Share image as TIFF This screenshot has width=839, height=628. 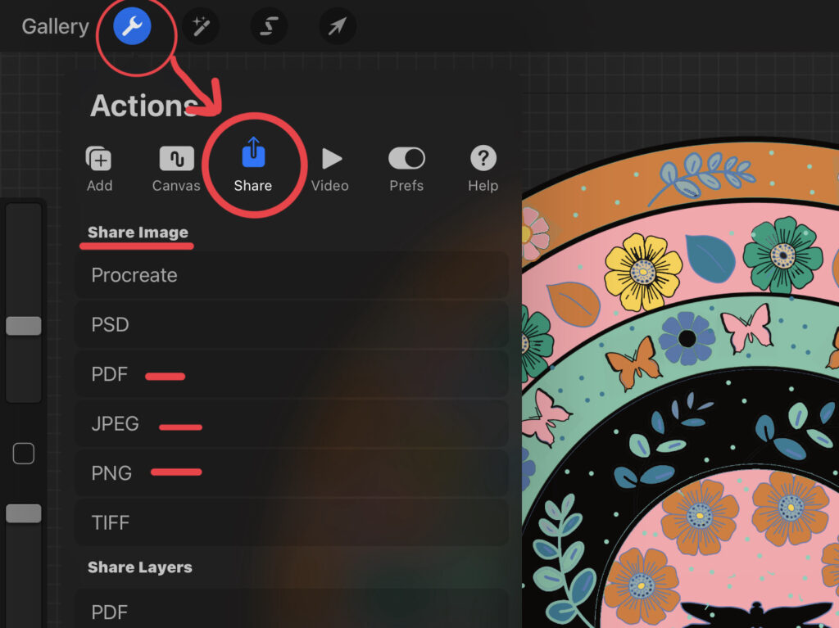(x=292, y=522)
